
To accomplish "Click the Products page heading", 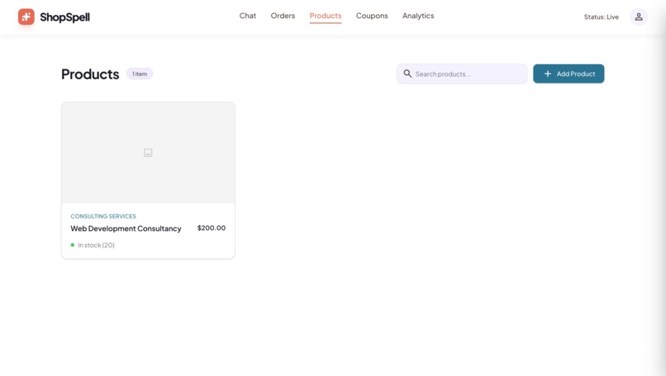I will pyautogui.click(x=90, y=74).
